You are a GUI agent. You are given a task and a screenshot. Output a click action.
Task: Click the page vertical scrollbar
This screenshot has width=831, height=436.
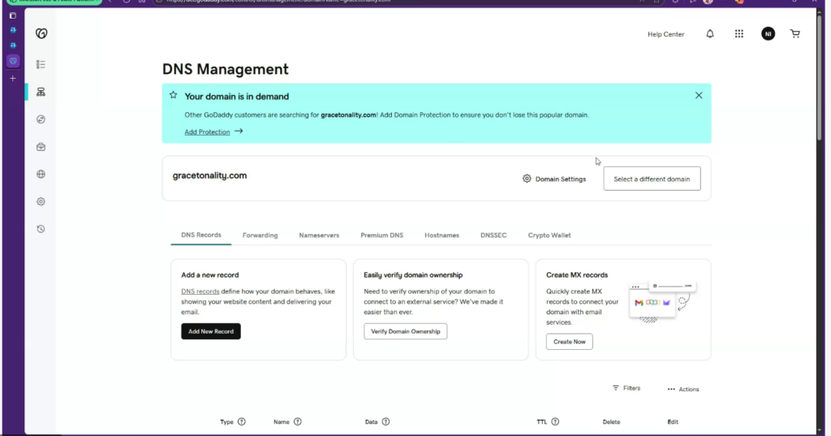click(x=820, y=77)
